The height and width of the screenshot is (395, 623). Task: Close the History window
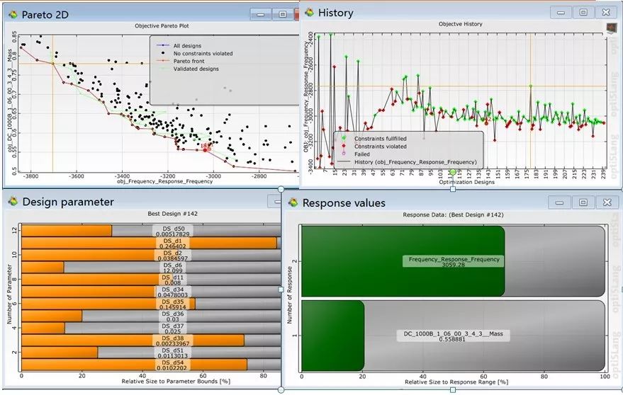click(x=606, y=12)
